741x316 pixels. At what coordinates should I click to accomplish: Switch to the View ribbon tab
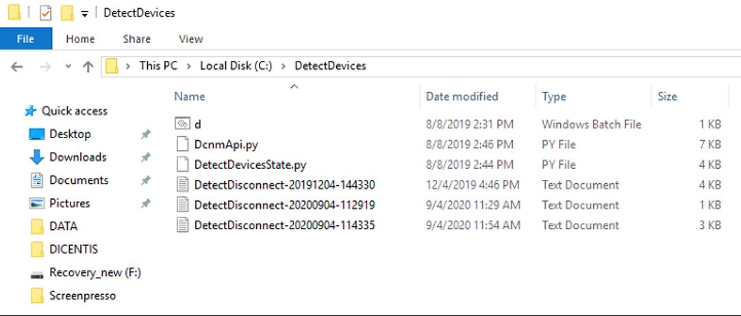click(x=190, y=39)
